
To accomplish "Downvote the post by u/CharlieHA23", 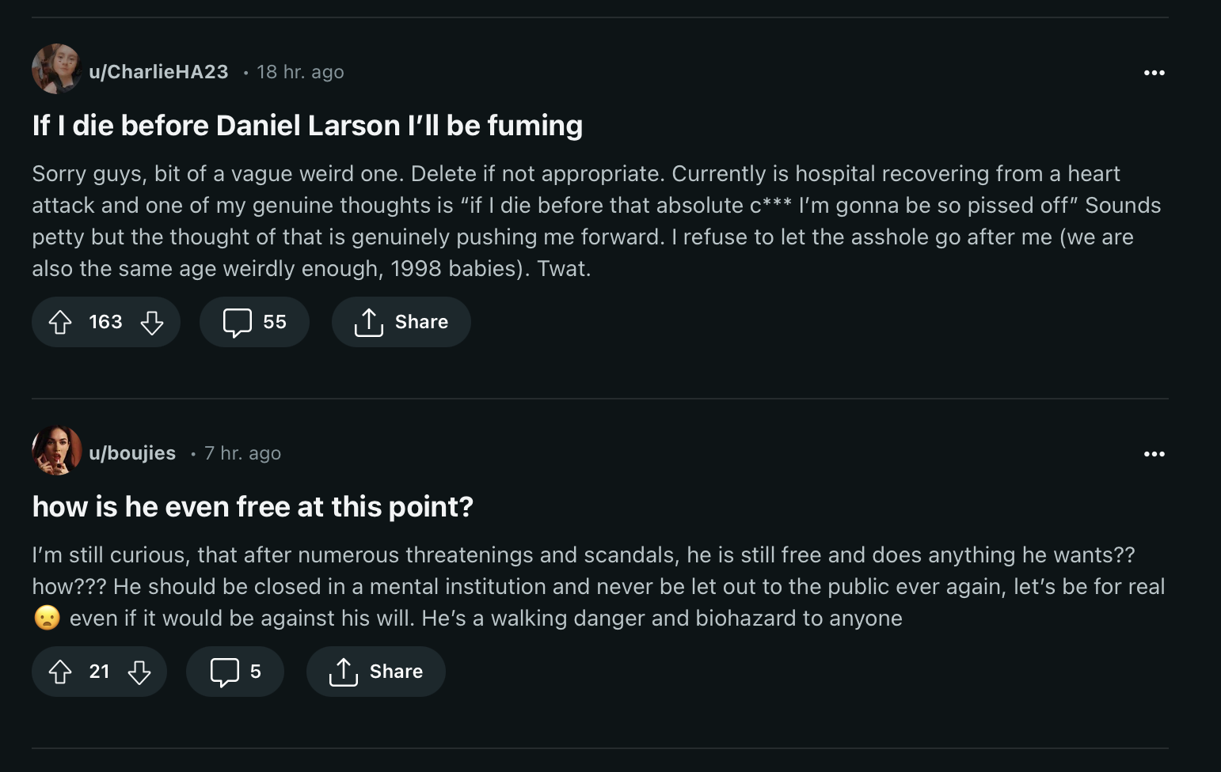I will (152, 322).
